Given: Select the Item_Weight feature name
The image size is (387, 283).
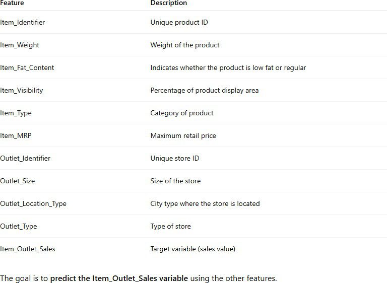Looking at the screenshot, I should 20,45.
